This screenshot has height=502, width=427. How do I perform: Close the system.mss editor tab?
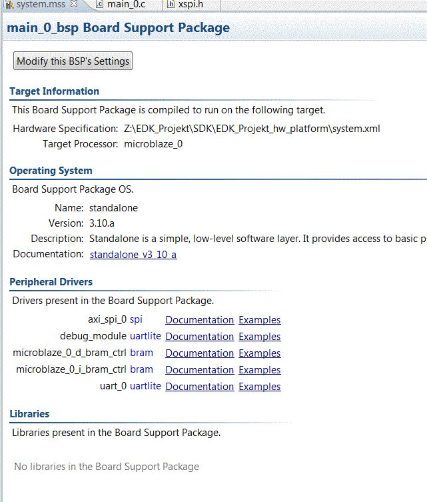pos(74,5)
